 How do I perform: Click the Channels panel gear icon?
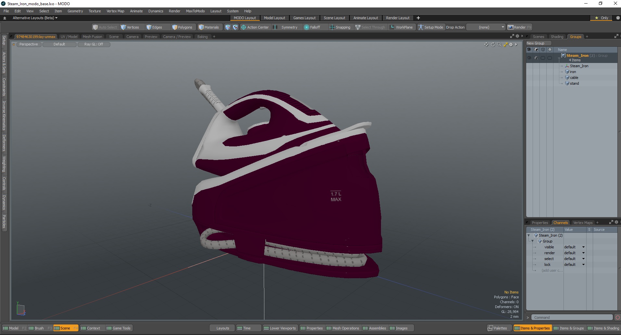point(616,222)
